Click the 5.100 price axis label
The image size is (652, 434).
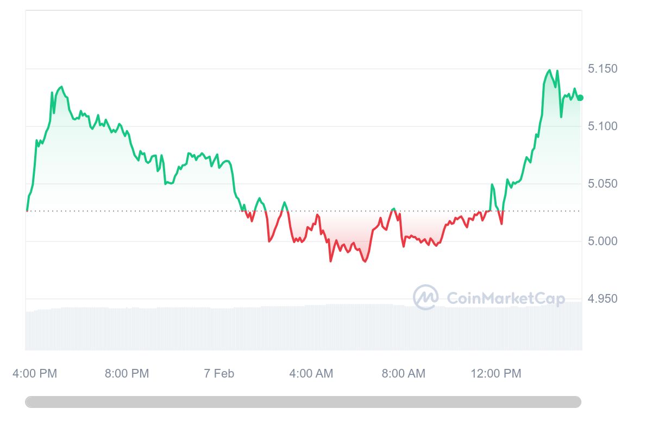pyautogui.click(x=603, y=126)
